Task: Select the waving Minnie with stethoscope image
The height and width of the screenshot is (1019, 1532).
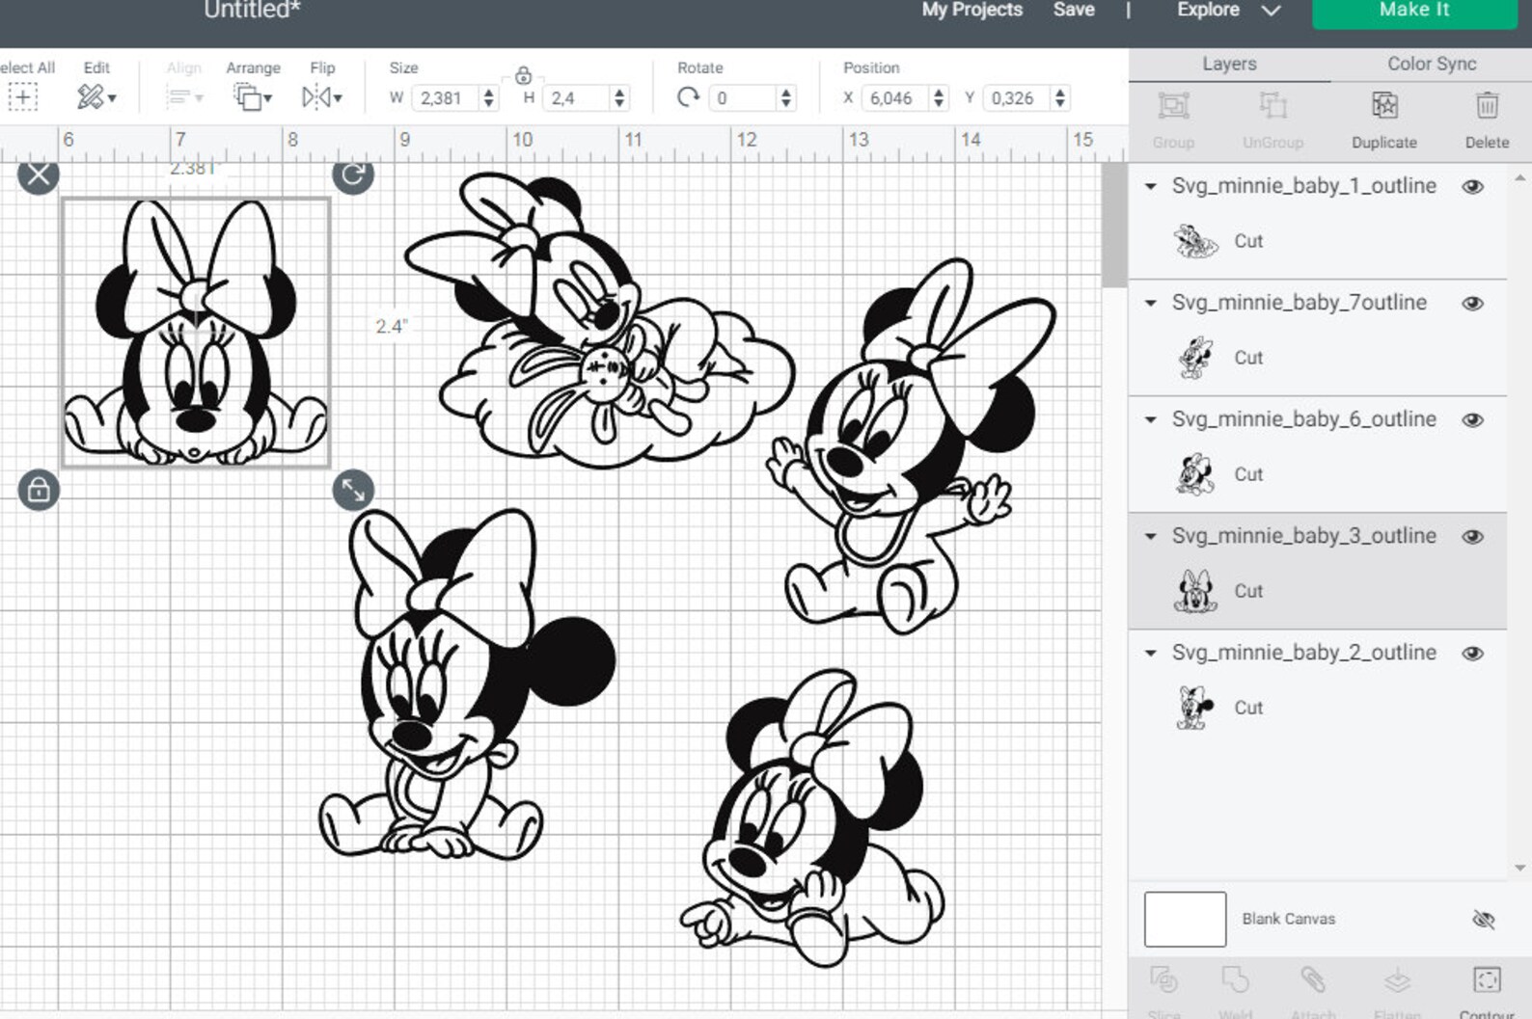Action: (912, 445)
